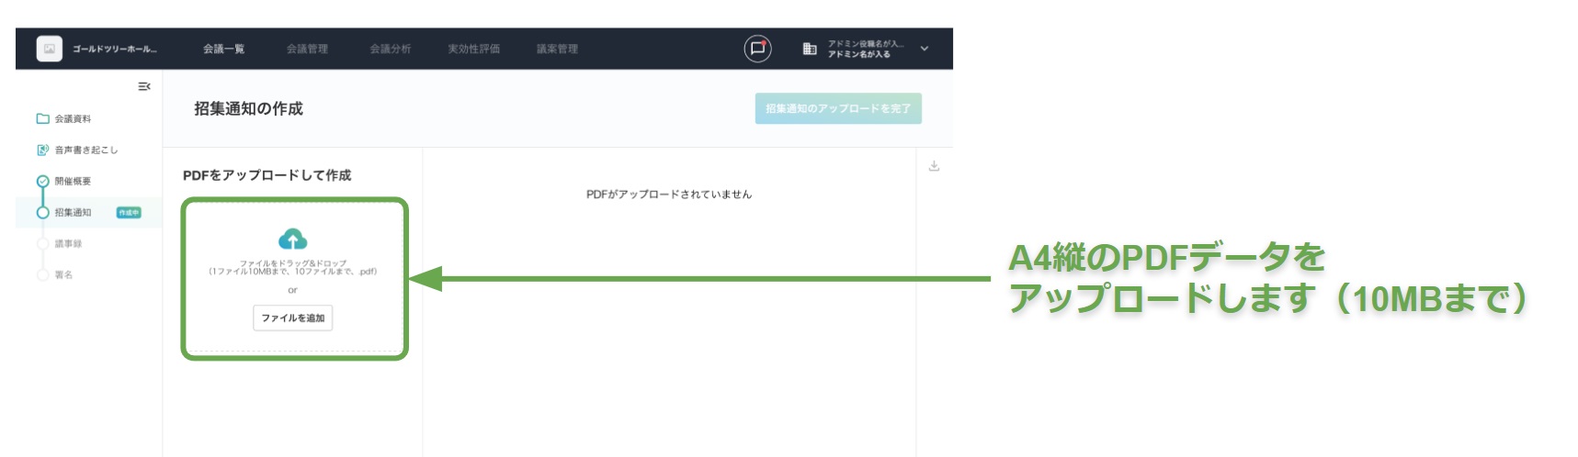Go to 招集通知 step
Viewport: 1578px width, 457px height.
tap(73, 212)
